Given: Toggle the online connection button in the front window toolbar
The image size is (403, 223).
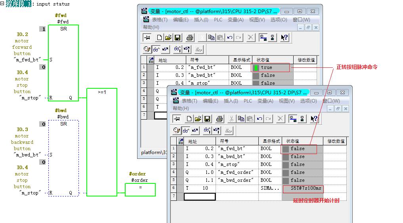Looking at the screenshot, I should tap(293, 119).
